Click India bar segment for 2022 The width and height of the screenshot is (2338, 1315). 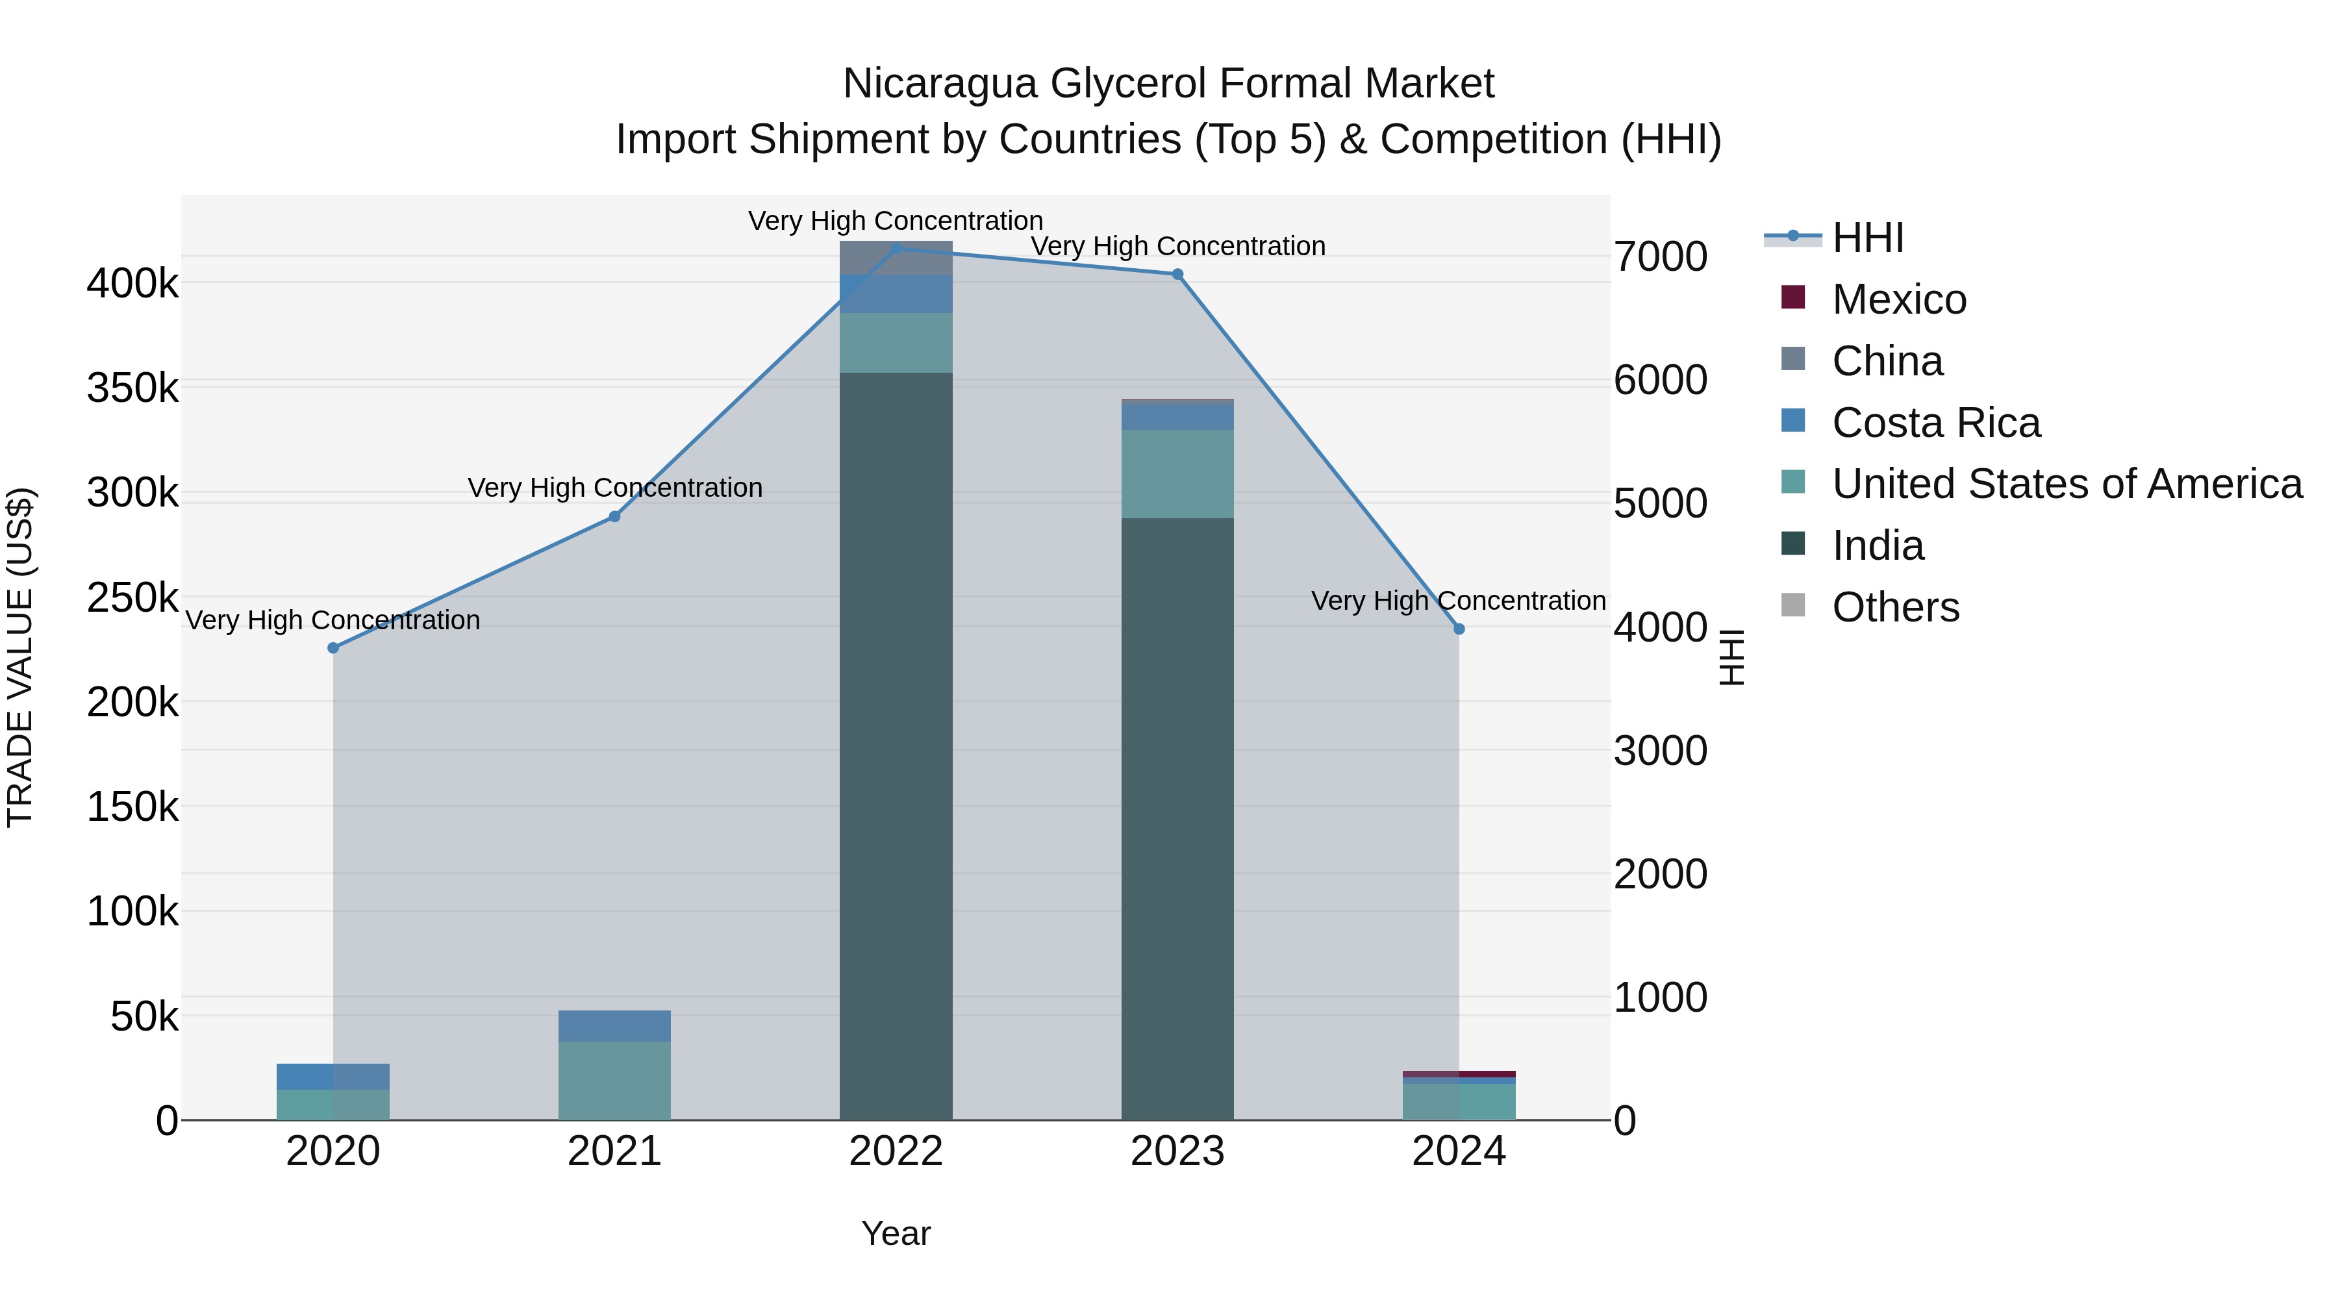point(896,746)
